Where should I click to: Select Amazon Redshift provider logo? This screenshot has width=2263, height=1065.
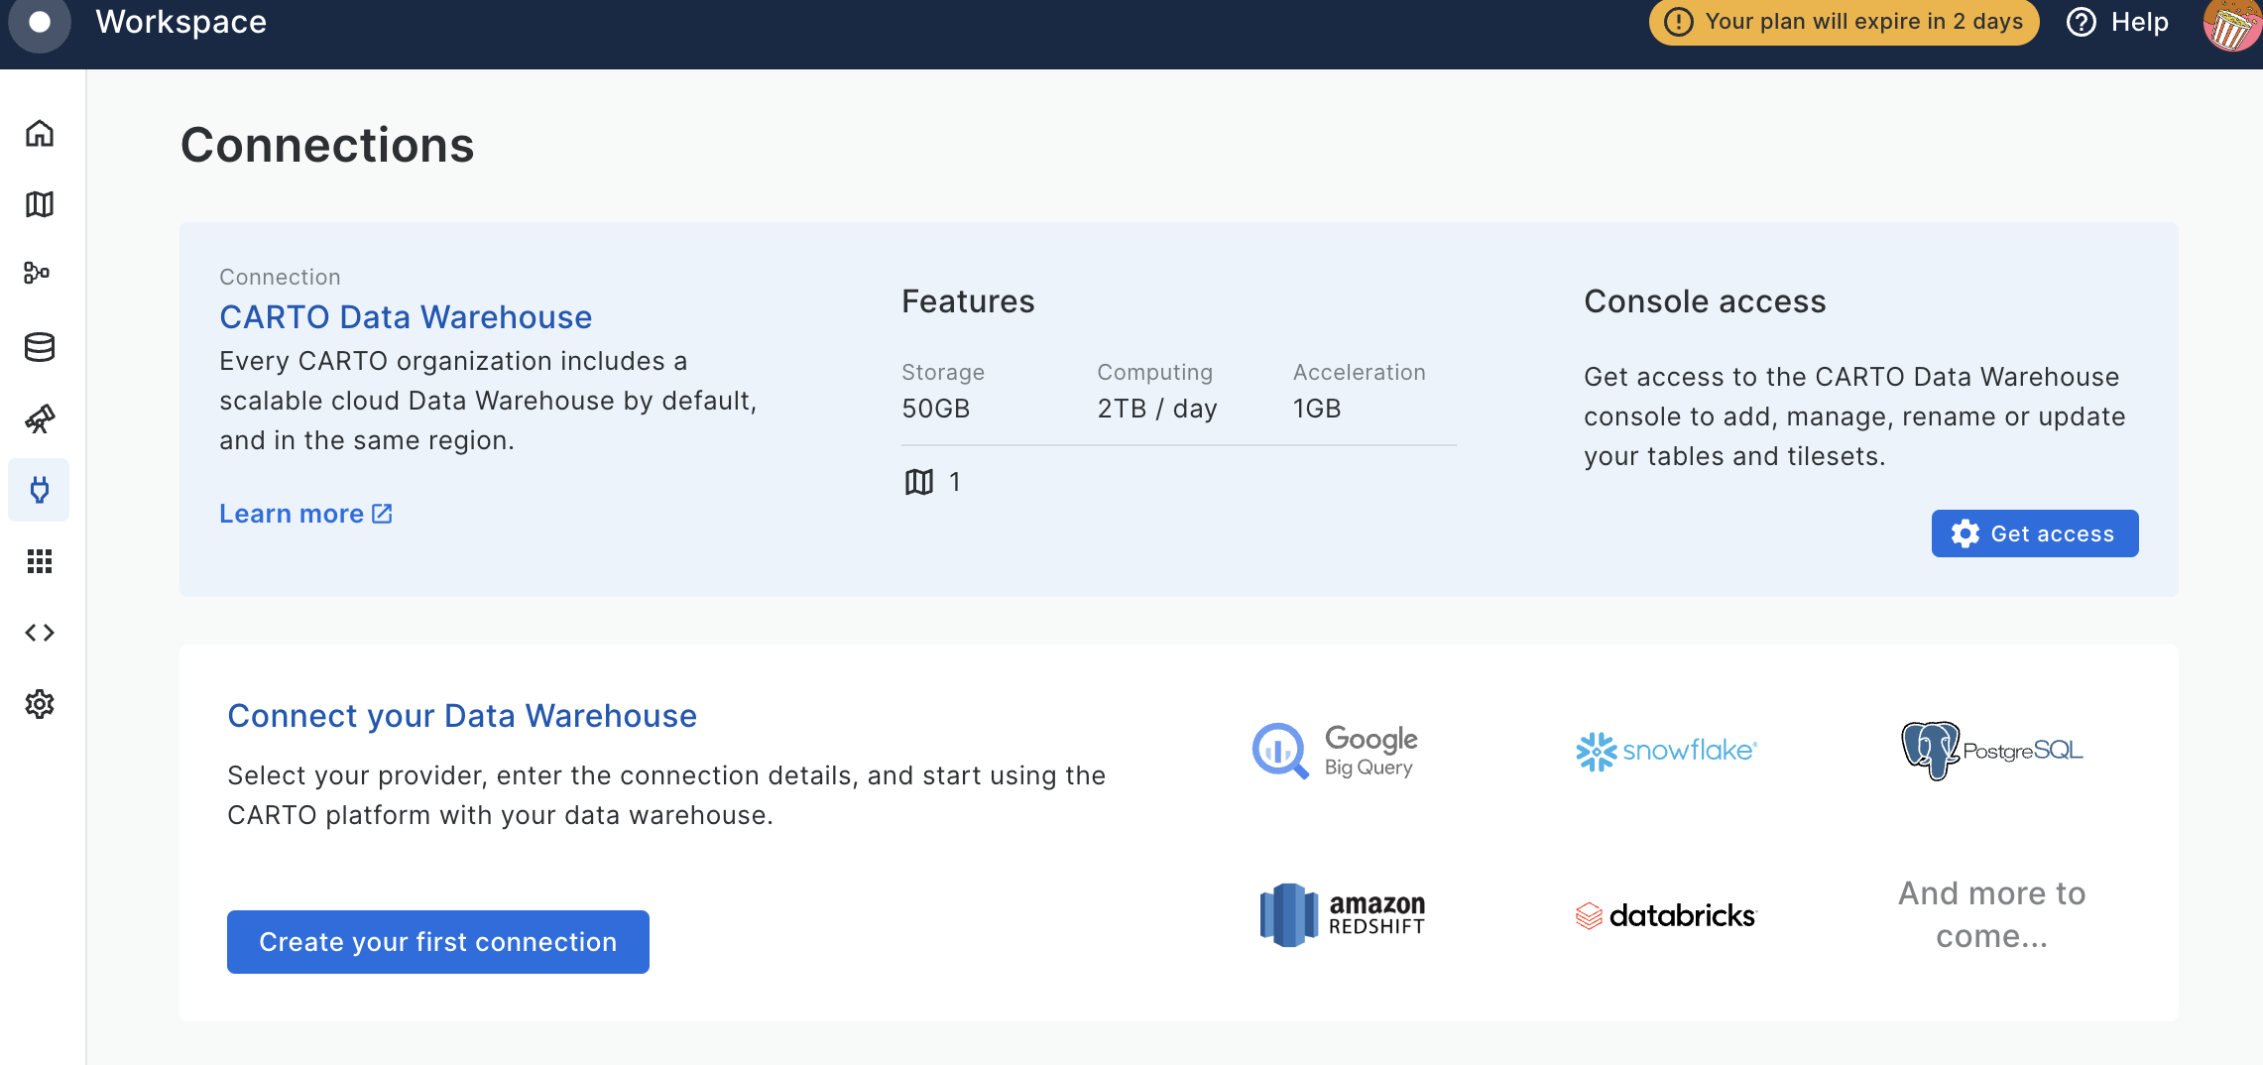click(1342, 914)
